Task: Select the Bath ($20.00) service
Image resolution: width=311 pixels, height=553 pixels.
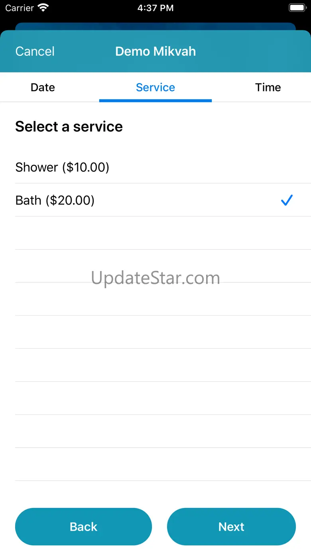Action: coord(55,200)
